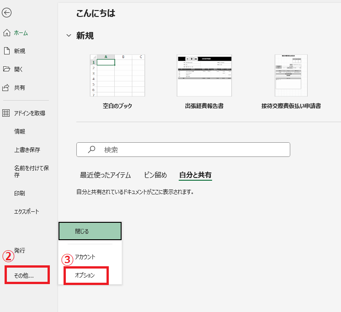341x312 pixels.
Task: Select 開く in the sidebar
Action: click(18, 70)
